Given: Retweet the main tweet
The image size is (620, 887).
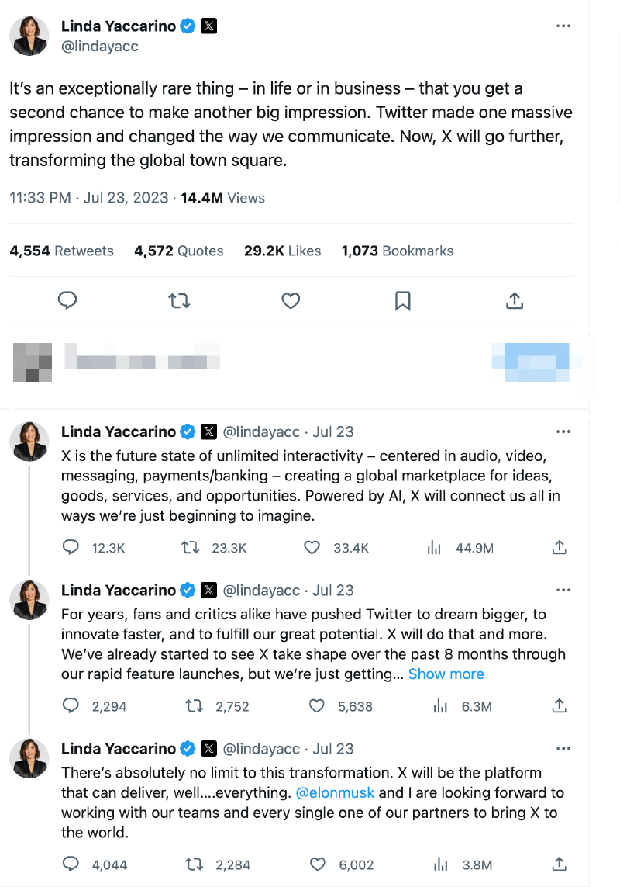Looking at the screenshot, I should [179, 300].
